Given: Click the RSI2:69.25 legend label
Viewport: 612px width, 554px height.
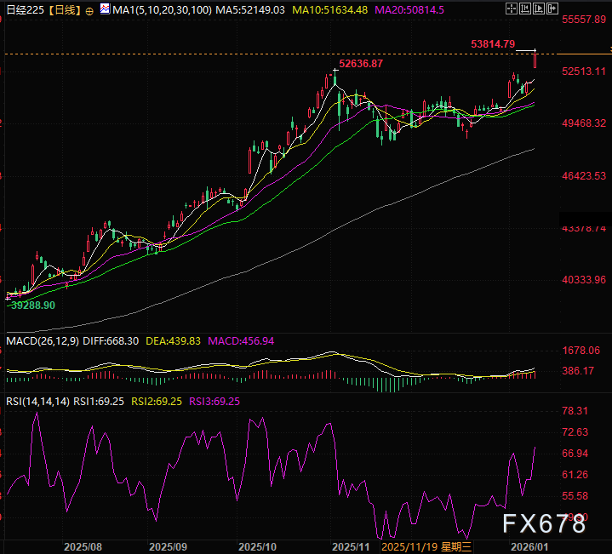Looking at the screenshot, I should click(x=156, y=400).
